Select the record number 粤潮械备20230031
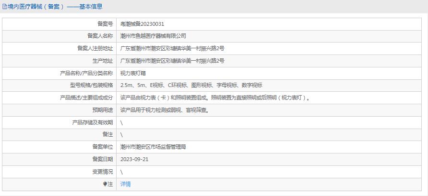Image resolution: width=428 pixels, height=196 pixels. coord(142,23)
